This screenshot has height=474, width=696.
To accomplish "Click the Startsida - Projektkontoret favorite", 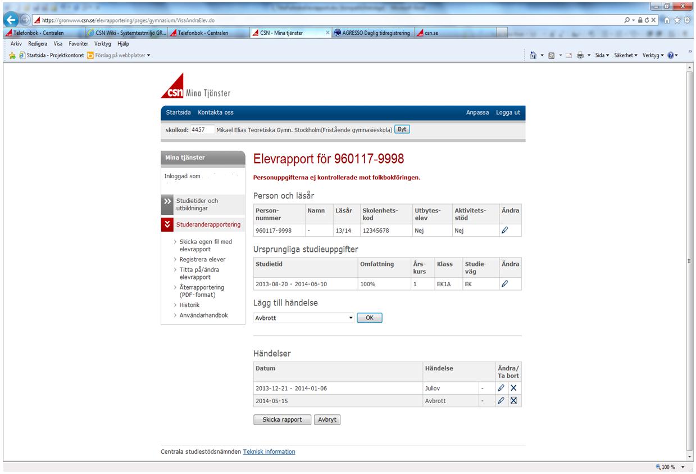I will coord(52,55).
